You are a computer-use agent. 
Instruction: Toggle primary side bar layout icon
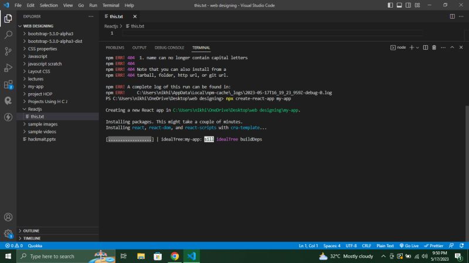[390, 5]
